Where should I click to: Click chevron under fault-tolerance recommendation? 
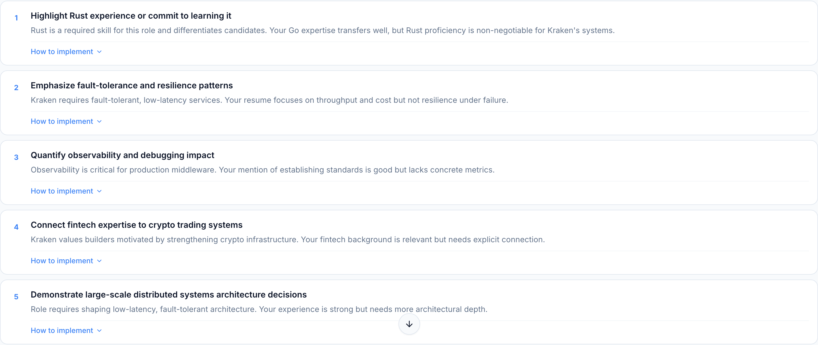coord(99,121)
